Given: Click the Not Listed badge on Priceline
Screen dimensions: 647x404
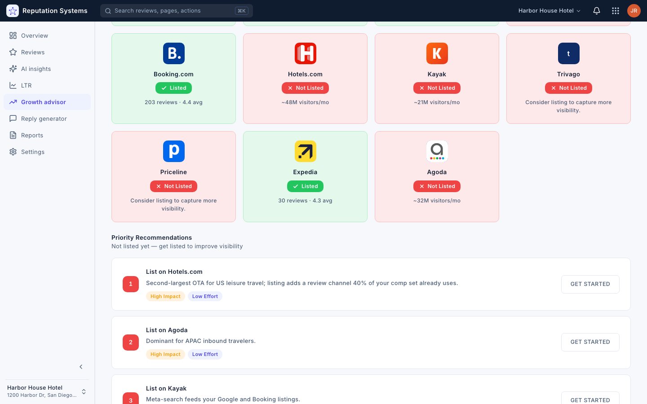Looking at the screenshot, I should (173, 186).
